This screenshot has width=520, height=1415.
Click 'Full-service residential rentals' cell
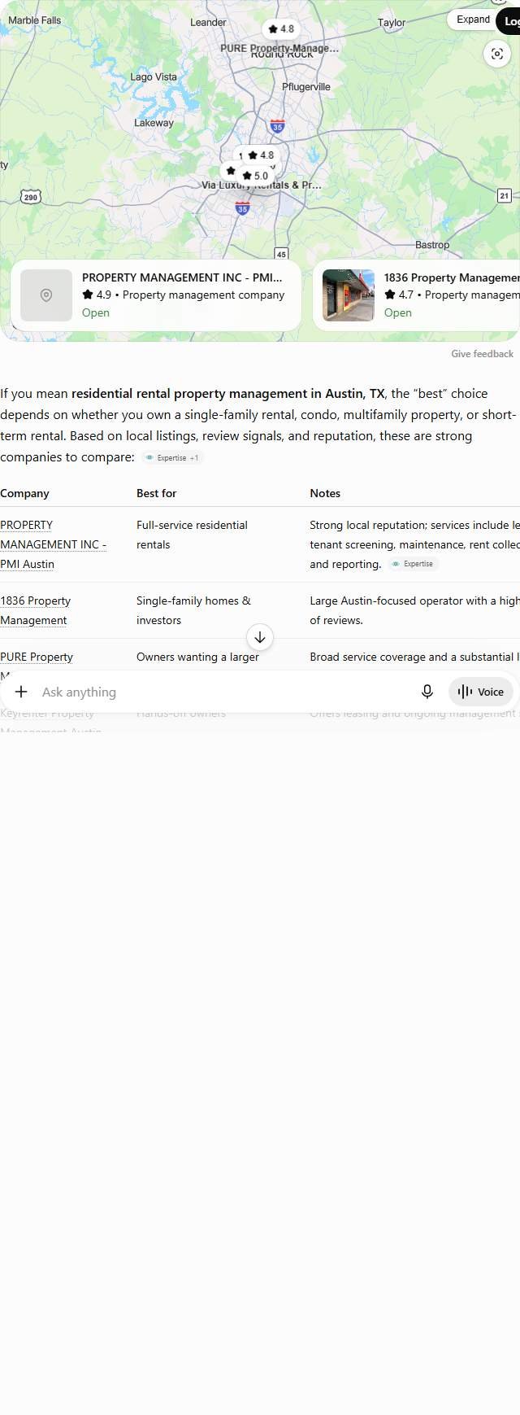click(192, 535)
